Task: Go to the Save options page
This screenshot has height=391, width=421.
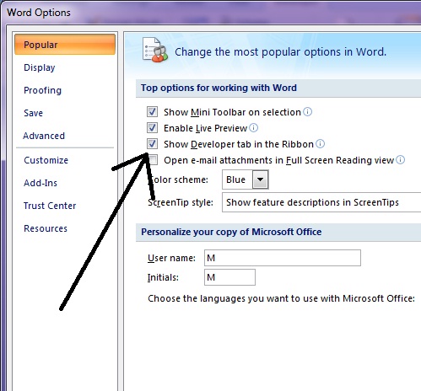Action: (33, 113)
